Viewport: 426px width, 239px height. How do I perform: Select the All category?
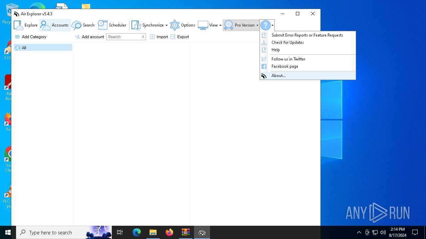point(43,48)
